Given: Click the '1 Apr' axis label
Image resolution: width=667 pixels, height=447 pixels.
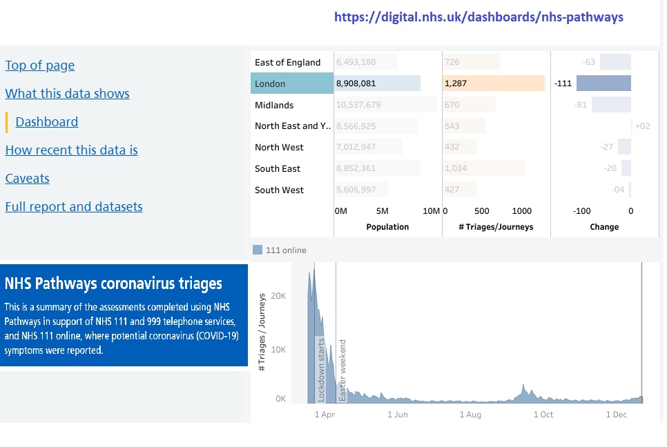Looking at the screenshot, I should [325, 415].
